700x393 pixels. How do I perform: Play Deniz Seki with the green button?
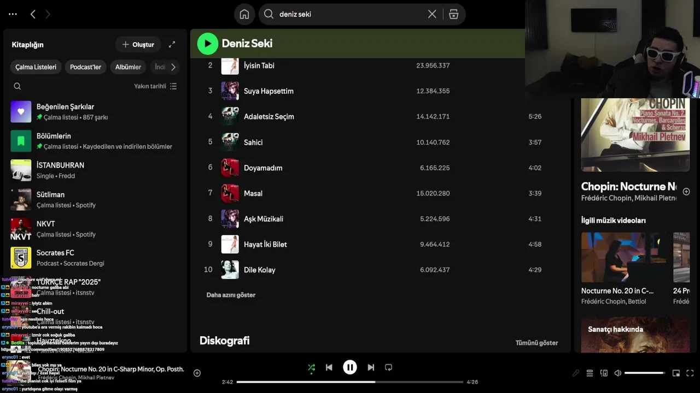[207, 44]
